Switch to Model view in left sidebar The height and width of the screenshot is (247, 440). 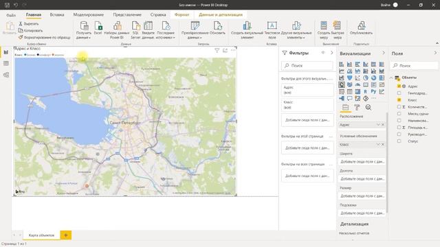6,75
